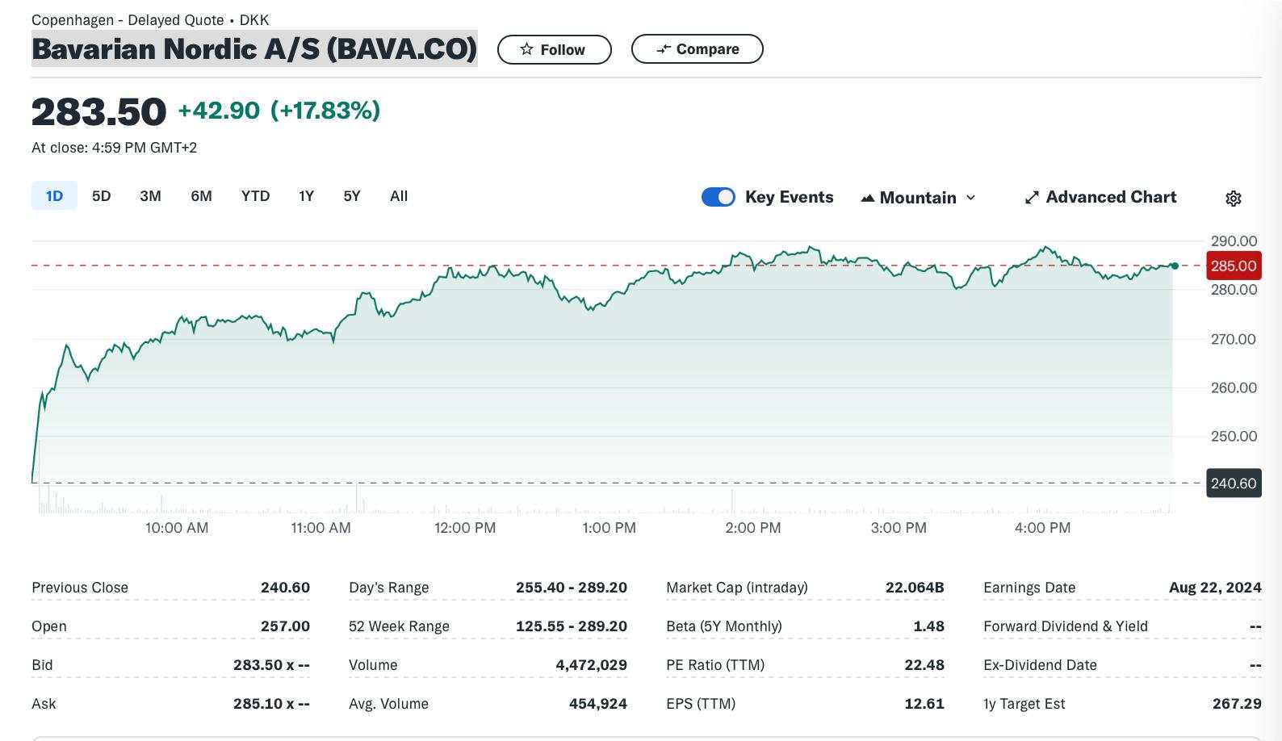
Task: Select the All time range
Action: tap(399, 196)
